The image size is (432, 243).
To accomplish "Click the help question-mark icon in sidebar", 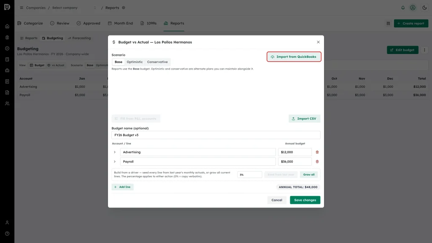I will (x=7, y=234).
